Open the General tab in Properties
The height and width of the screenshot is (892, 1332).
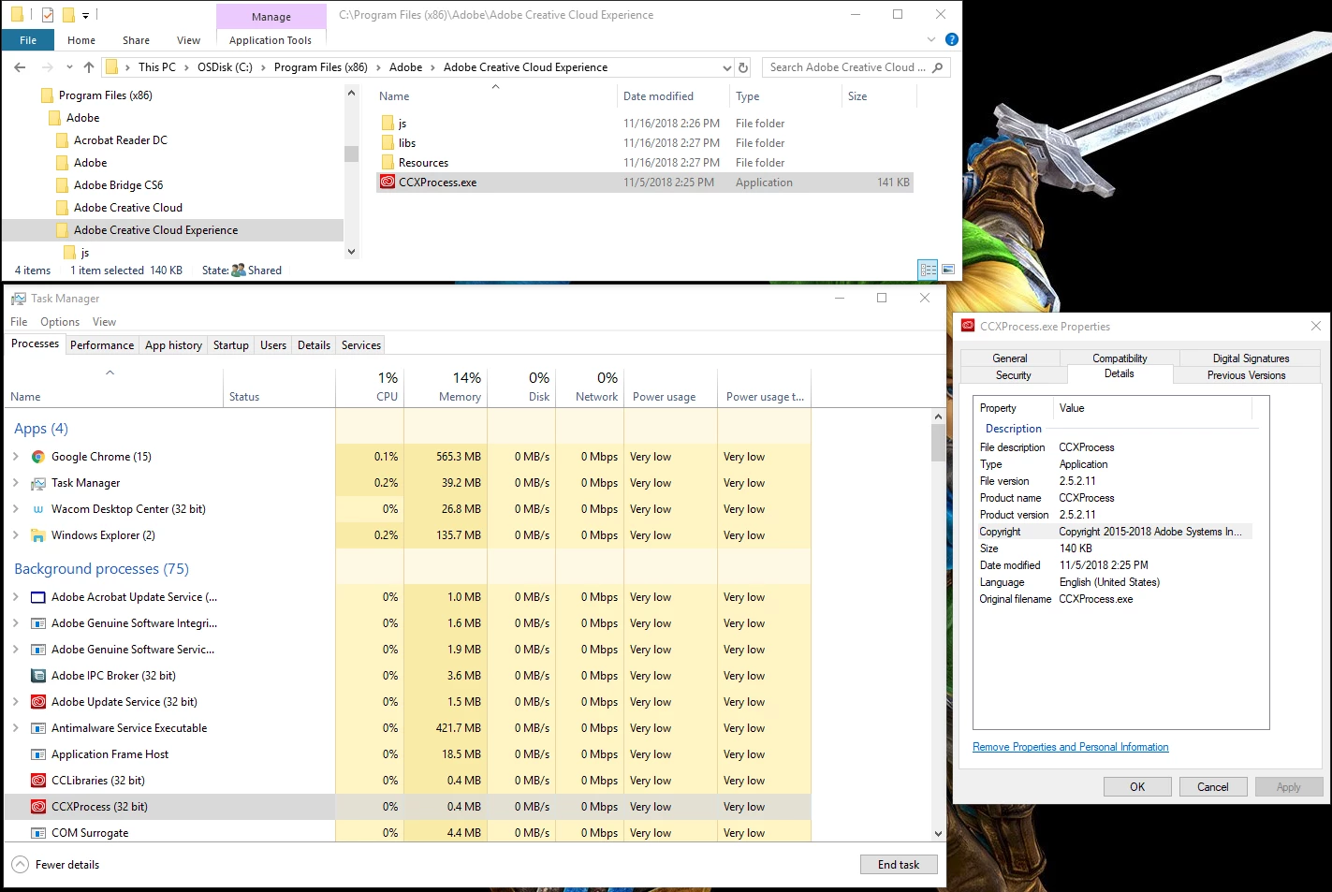[x=1010, y=358]
